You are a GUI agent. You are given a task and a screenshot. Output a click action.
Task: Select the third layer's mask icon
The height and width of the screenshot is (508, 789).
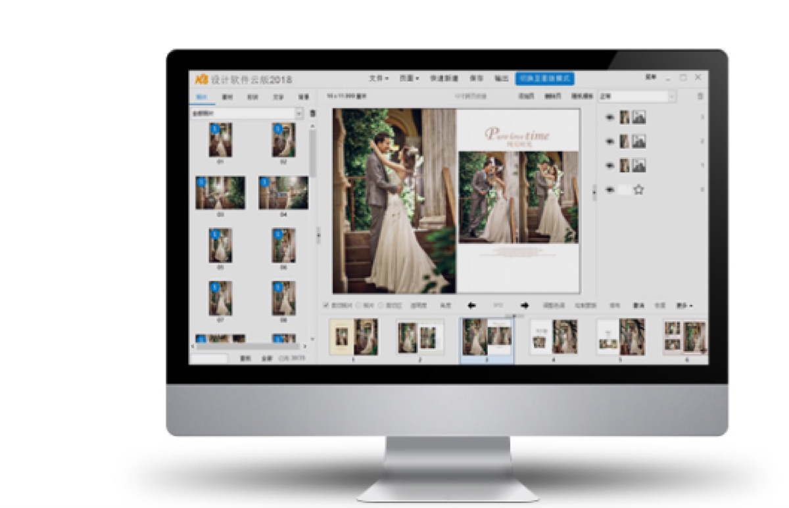[638, 165]
